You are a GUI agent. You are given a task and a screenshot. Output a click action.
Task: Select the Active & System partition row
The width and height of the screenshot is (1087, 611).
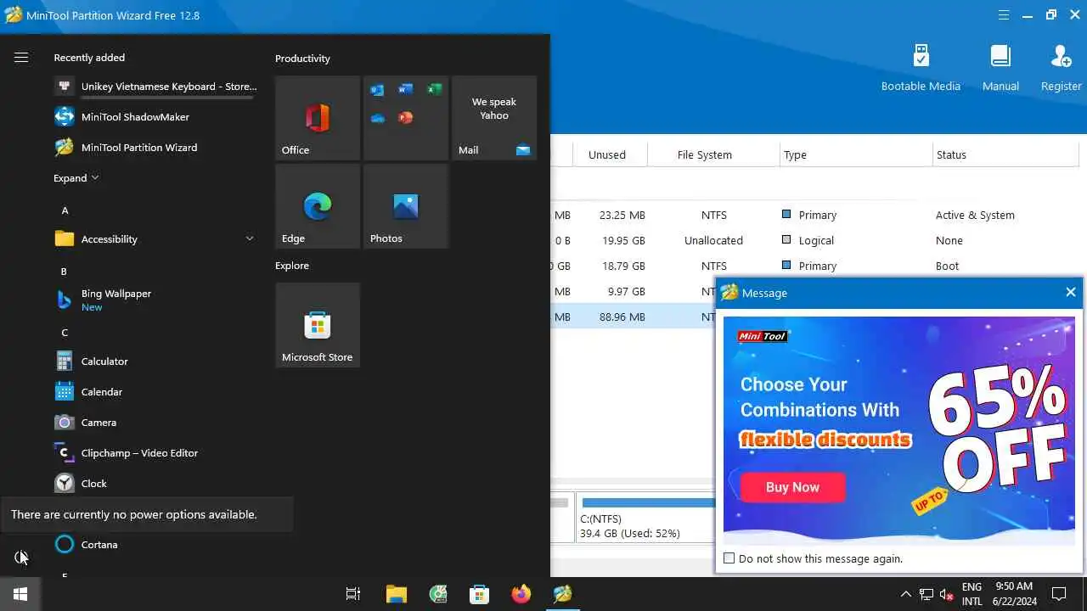coord(815,215)
